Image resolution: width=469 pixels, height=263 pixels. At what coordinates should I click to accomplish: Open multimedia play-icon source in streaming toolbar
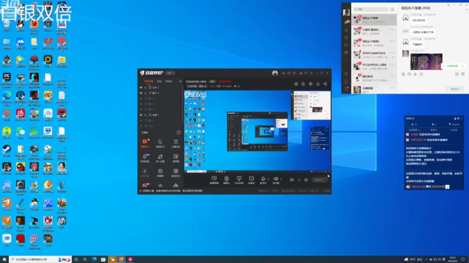click(252, 179)
